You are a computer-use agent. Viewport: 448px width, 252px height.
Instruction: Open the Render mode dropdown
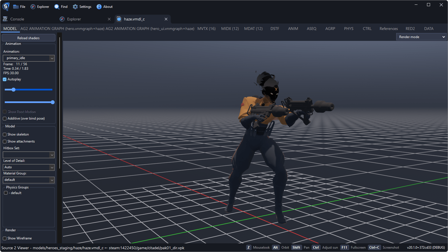click(x=421, y=37)
